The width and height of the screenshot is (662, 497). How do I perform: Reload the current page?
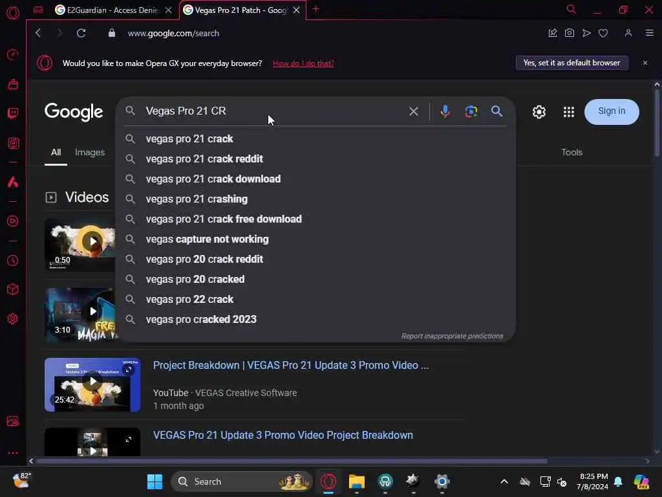pyautogui.click(x=81, y=33)
